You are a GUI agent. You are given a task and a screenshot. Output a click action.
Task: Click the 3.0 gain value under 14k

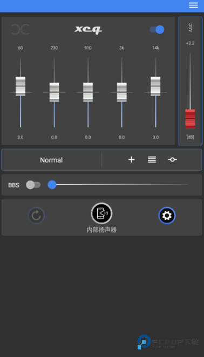click(x=155, y=137)
